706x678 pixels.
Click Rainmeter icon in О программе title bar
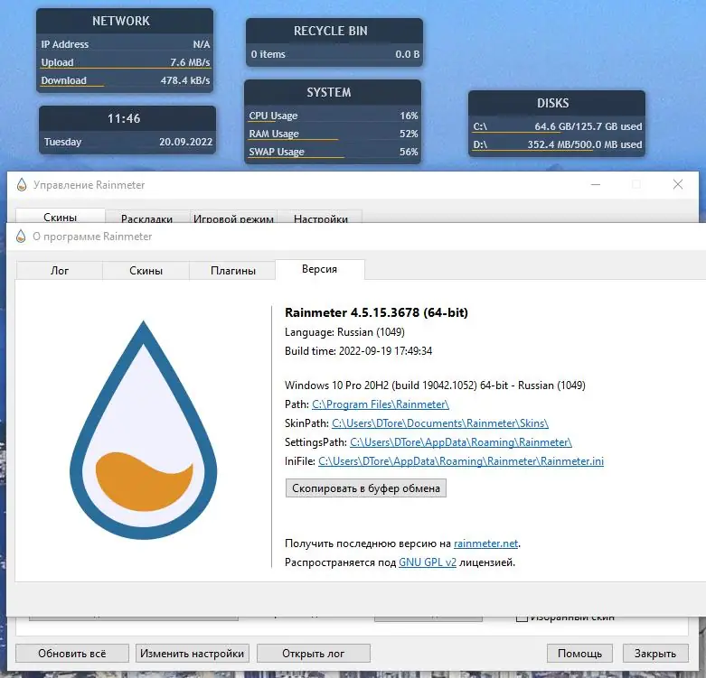point(21,236)
